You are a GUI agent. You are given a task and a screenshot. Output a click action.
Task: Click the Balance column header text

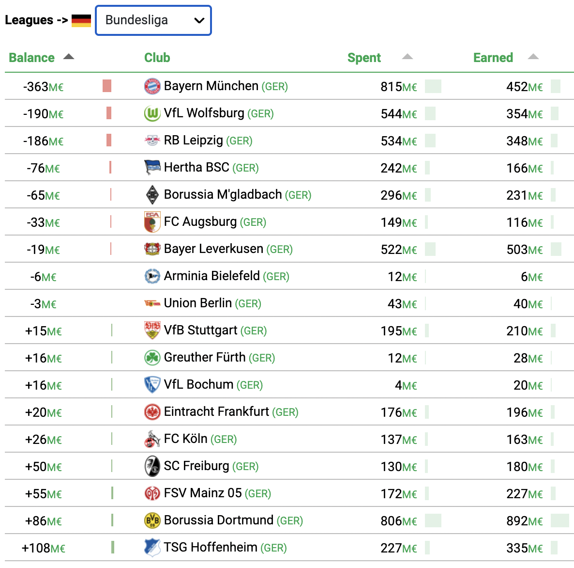pos(32,58)
